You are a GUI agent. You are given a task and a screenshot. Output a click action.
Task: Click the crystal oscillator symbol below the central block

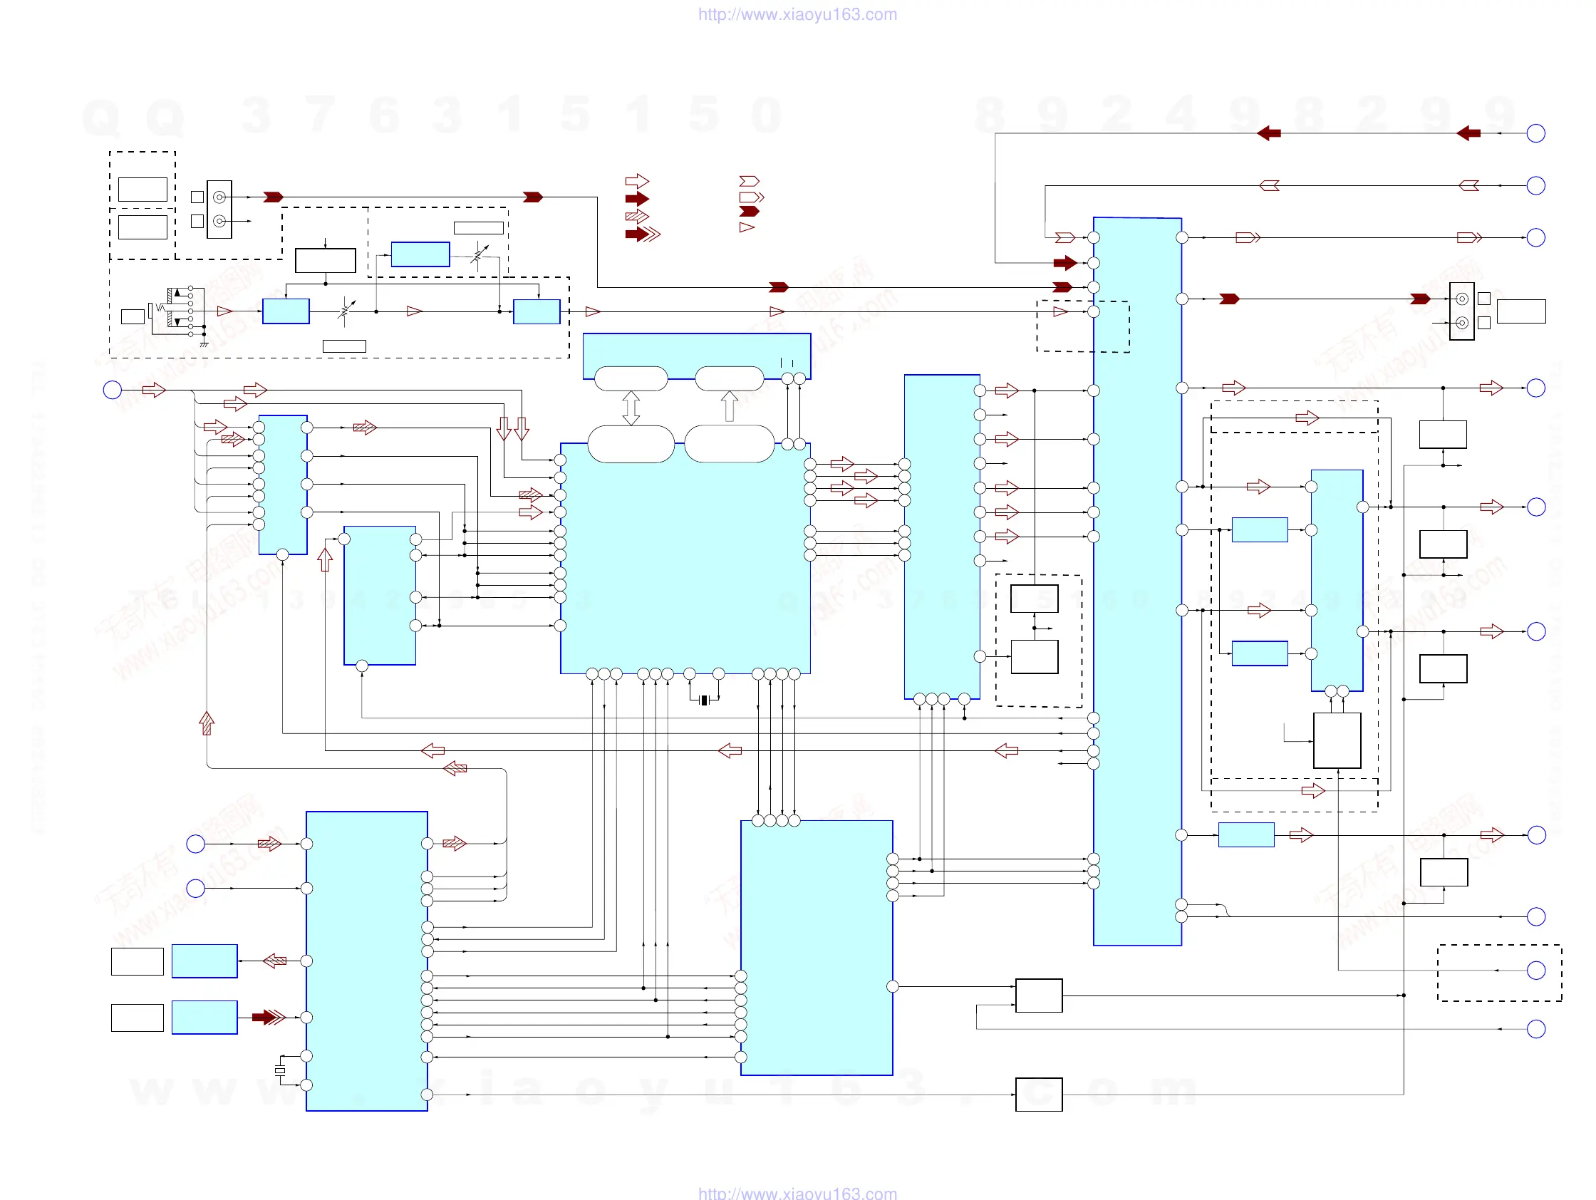704,700
